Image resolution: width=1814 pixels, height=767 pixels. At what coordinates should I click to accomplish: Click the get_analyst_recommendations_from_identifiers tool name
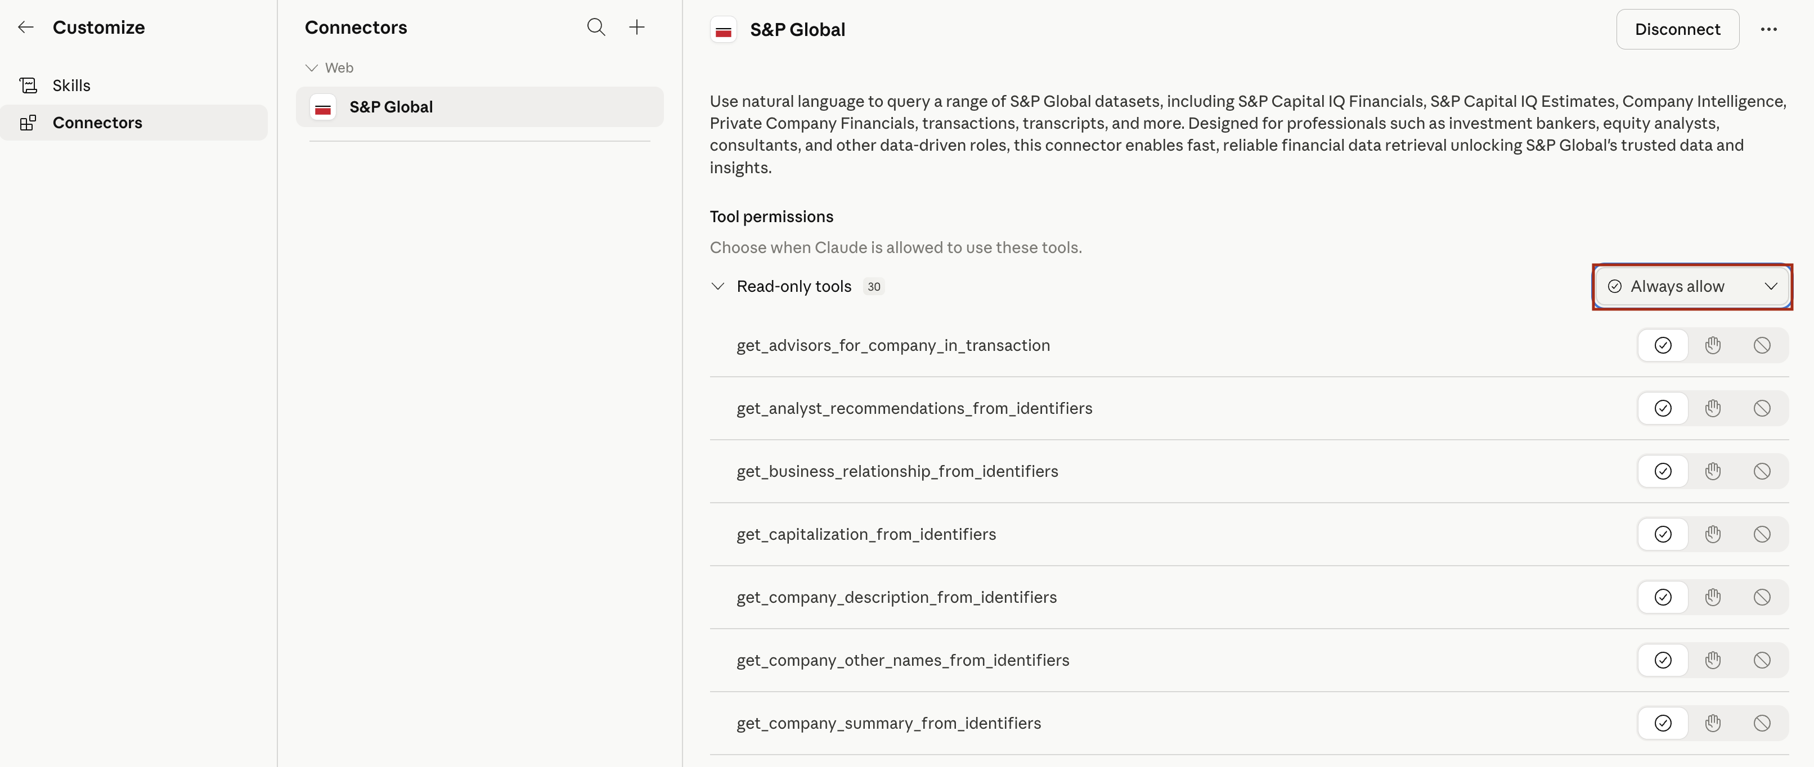pyautogui.click(x=914, y=408)
